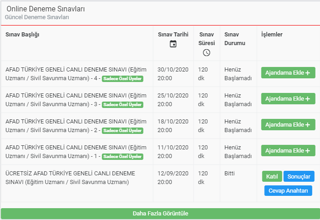
Task: Click the date 11/10/2020 20:00
Action: [x=173, y=152]
